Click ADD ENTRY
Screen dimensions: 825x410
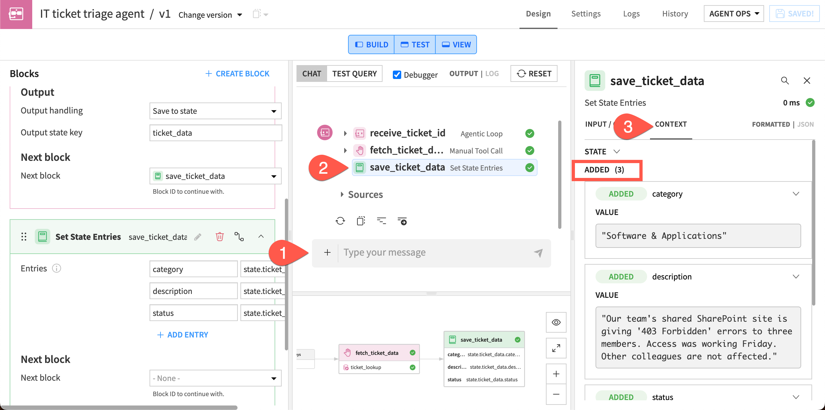[x=183, y=335]
